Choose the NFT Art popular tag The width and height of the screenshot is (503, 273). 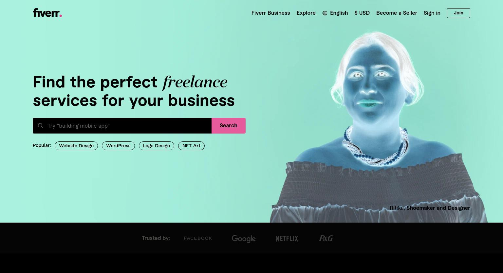pos(191,146)
